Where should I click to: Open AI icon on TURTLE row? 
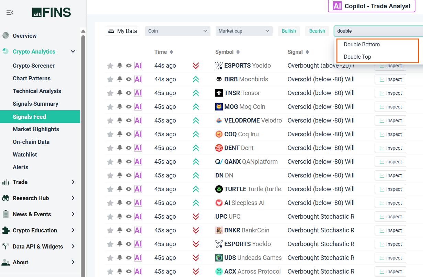tap(138, 189)
